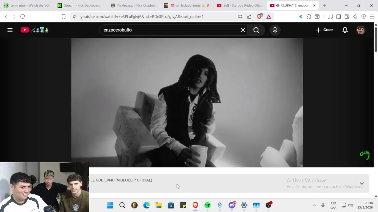This screenshot has height=212, width=378.
Task: Switch to termiados Kick tab
Action: click(27, 5)
